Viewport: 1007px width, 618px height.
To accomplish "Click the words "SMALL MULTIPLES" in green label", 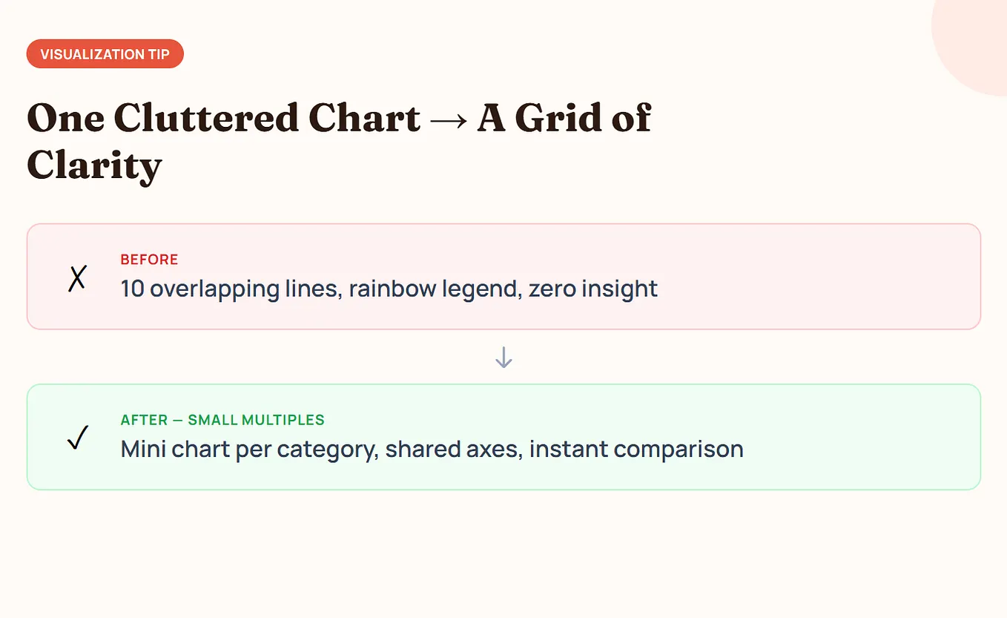I will pyautogui.click(x=256, y=420).
